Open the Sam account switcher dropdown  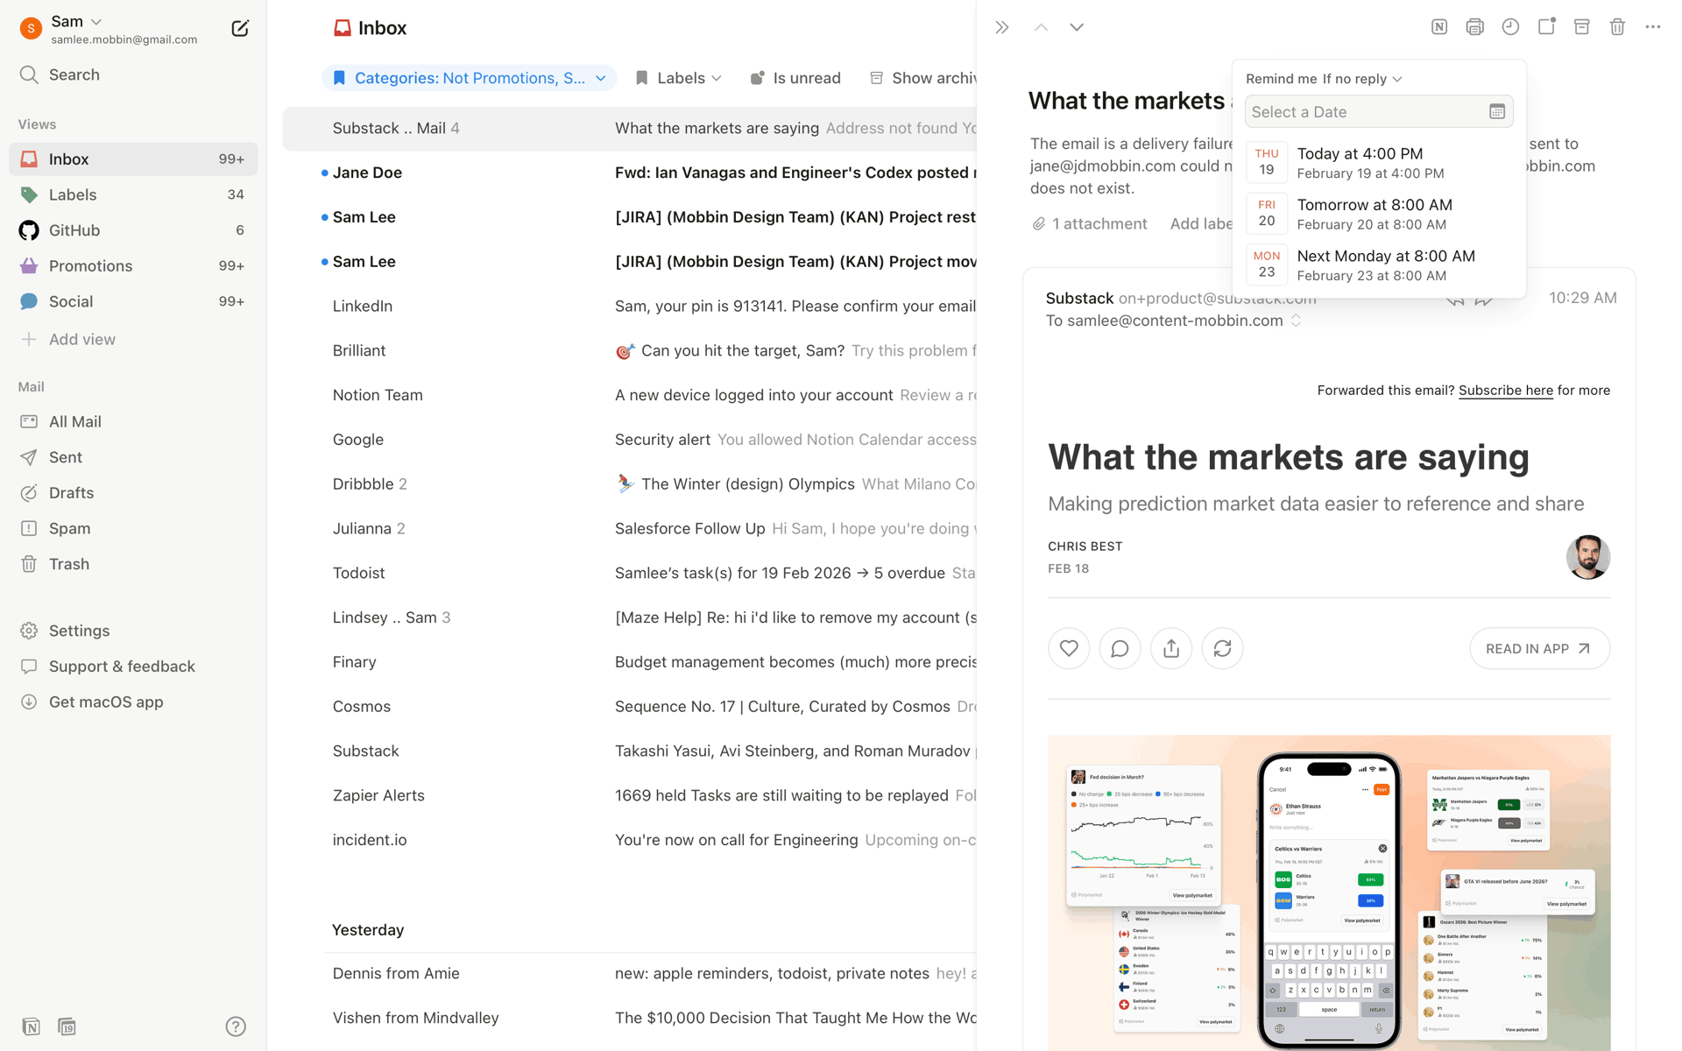(x=77, y=21)
